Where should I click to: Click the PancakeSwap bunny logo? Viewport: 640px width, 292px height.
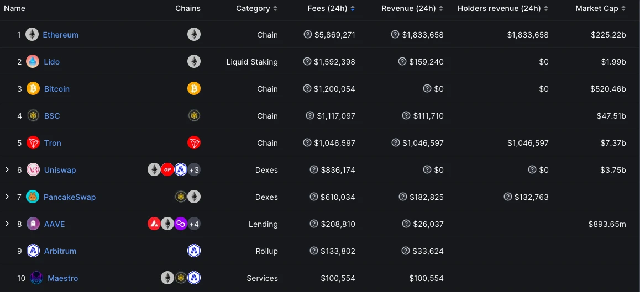coord(33,197)
